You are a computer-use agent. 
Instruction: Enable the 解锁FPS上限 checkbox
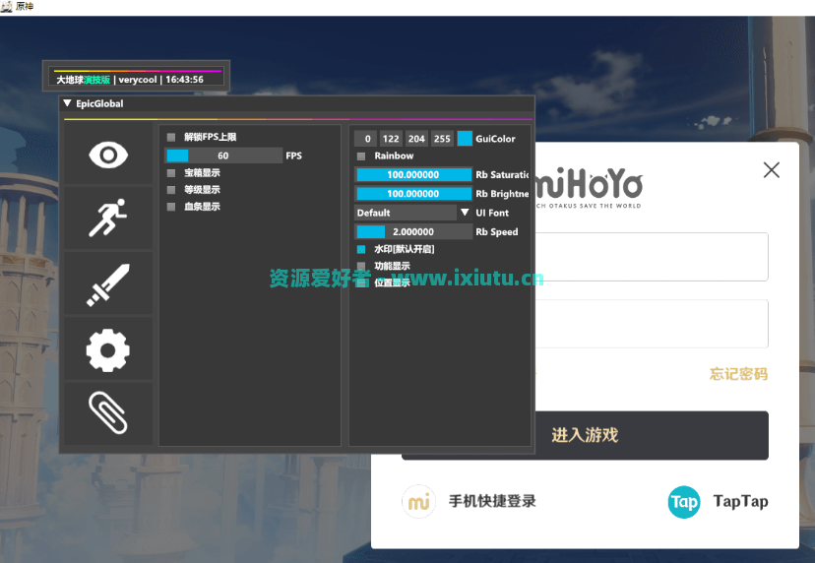coord(171,137)
